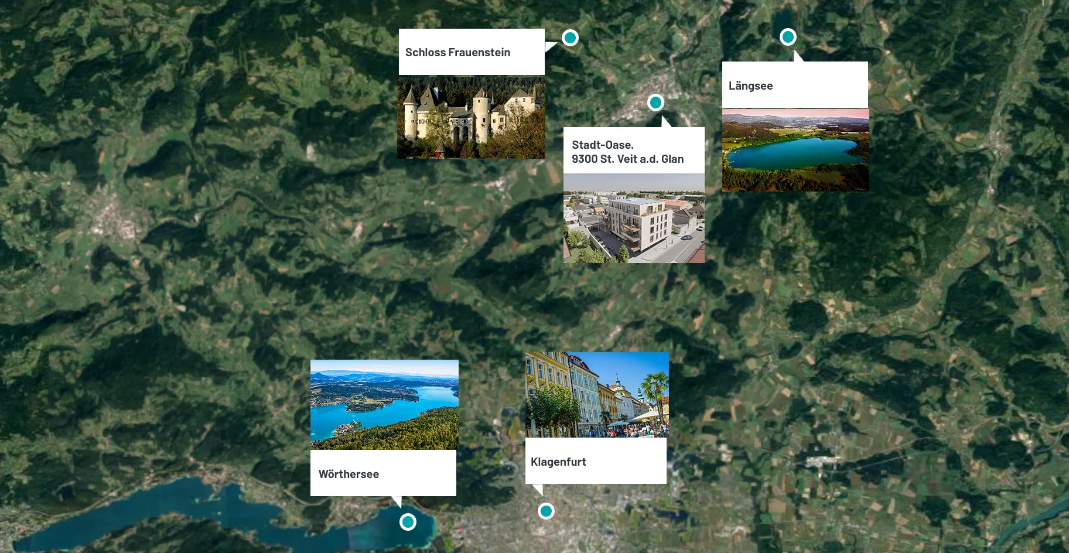Click the Wörthersee location pin
This screenshot has height=553, width=1069.
(408, 521)
